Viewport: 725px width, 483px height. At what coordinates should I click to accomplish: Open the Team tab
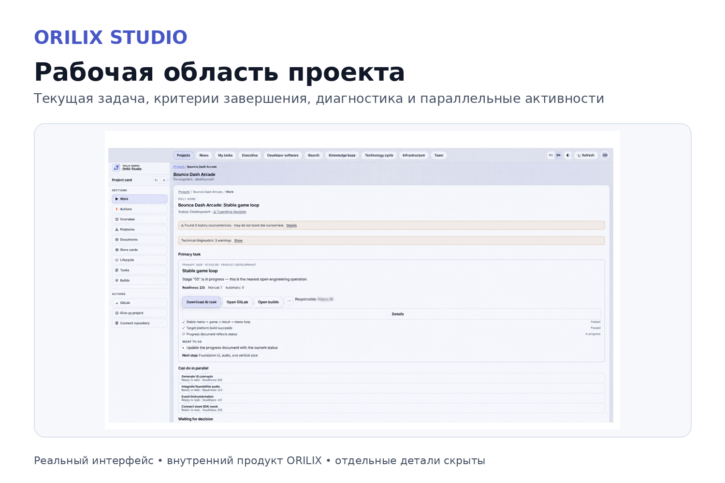[x=439, y=156]
